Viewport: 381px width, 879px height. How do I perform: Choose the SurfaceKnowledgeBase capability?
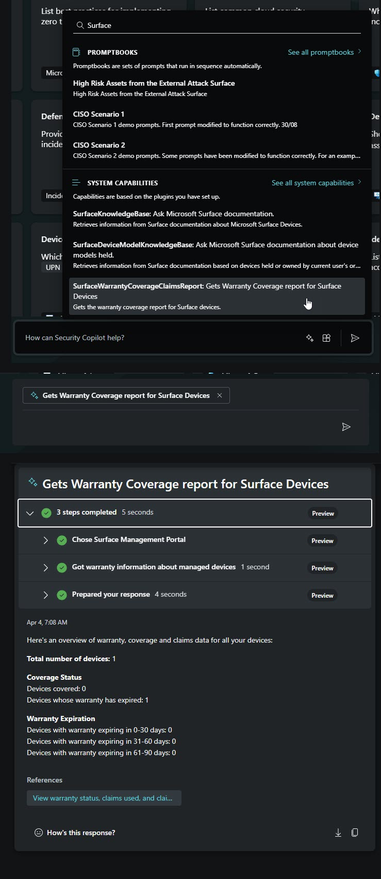pos(217,219)
